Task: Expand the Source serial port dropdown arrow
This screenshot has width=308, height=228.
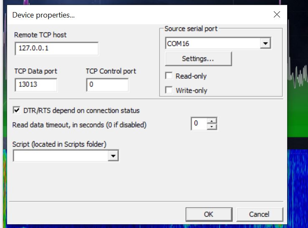Action: coord(265,43)
